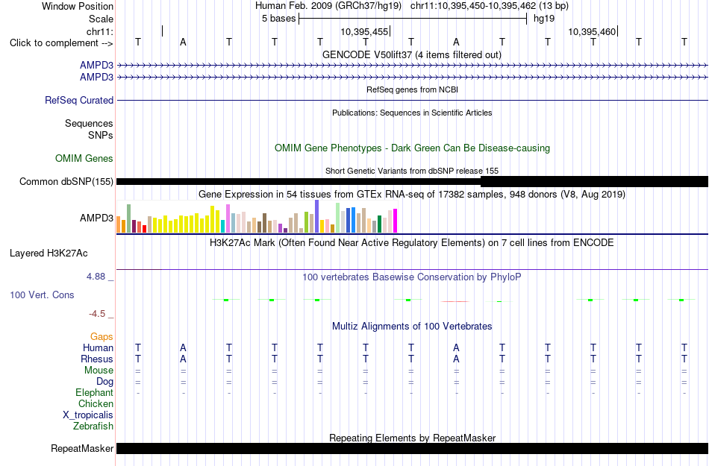Click the orange 'Gaps' row label

101,336
